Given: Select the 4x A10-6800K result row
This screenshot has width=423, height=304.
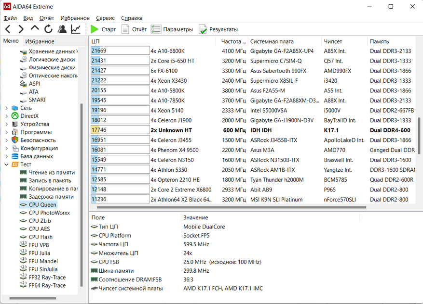Looking at the screenshot, I should coord(253,51).
